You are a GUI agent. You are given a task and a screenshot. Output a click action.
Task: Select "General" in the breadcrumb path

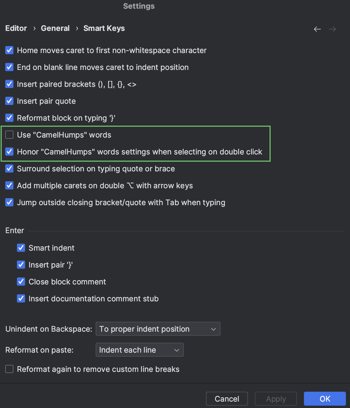(55, 28)
